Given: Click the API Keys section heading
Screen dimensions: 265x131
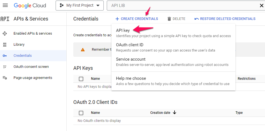Looking at the screenshot, I should click(x=83, y=68).
